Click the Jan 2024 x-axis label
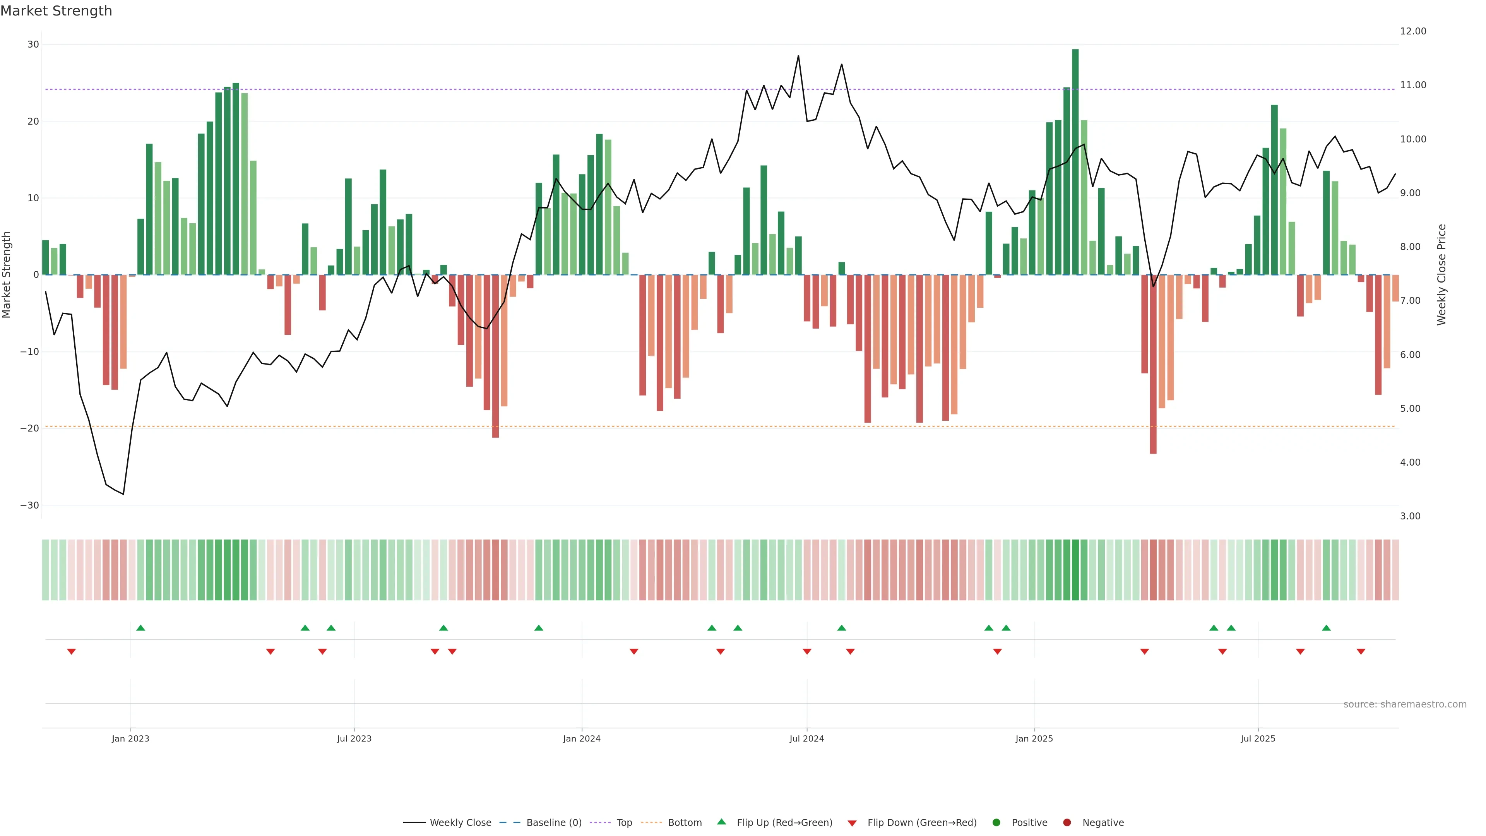Viewport: 1486px width, 836px height. coord(582,738)
